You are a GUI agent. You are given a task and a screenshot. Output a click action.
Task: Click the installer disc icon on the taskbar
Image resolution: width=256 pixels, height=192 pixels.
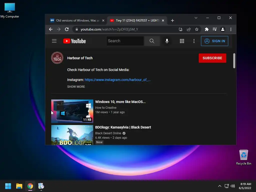point(41,186)
